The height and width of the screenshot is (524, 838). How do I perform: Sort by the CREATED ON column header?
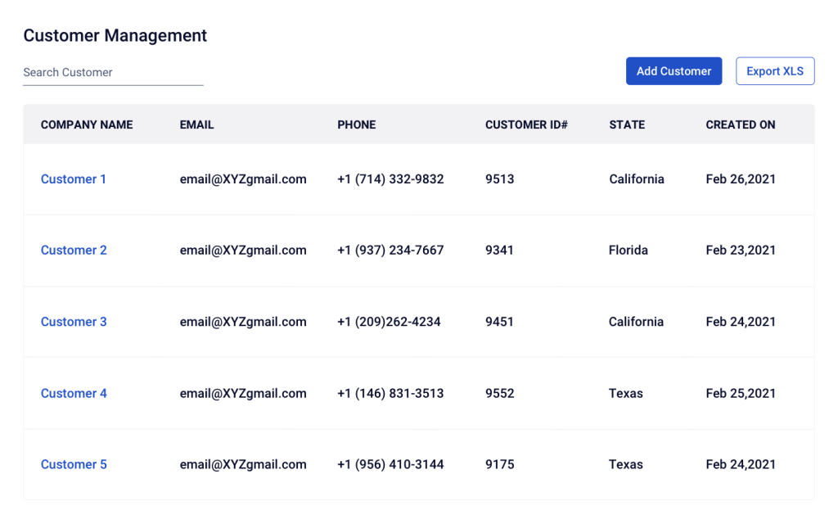[x=740, y=124]
